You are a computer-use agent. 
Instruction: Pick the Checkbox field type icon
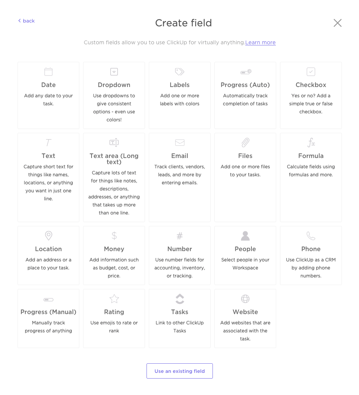311,72
